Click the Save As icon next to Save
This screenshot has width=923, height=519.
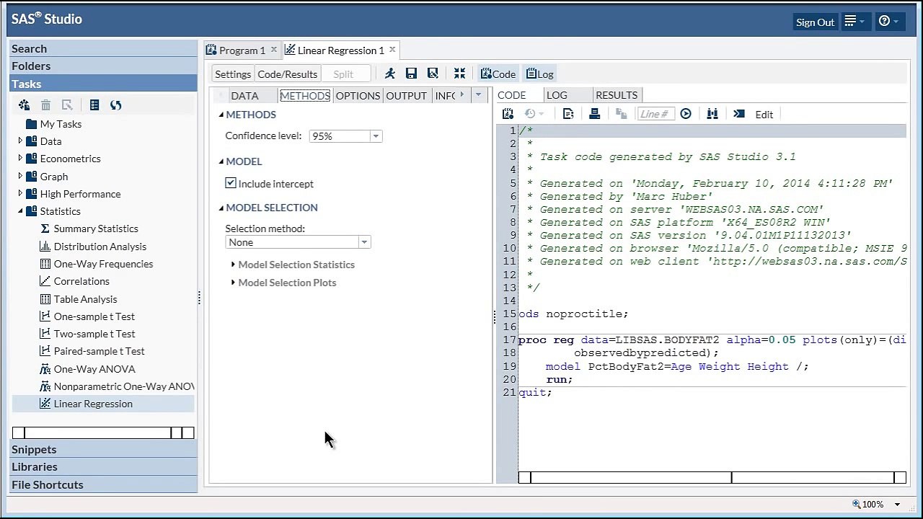pyautogui.click(x=433, y=74)
